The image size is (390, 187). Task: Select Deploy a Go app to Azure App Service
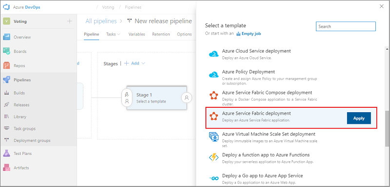pyautogui.click(x=291, y=179)
